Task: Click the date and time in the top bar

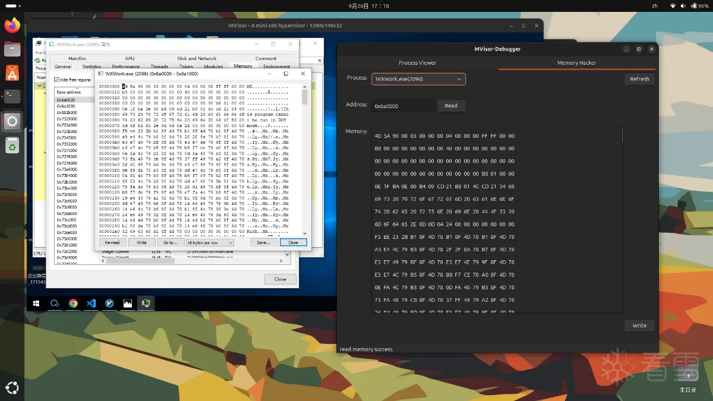Action: tap(368, 5)
